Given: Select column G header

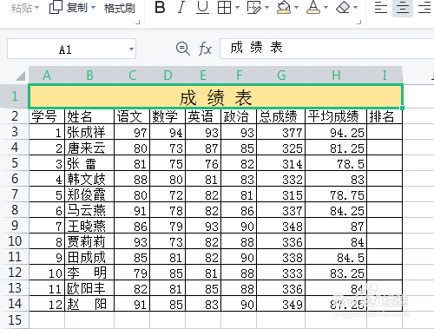Looking at the screenshot, I should (281, 76).
